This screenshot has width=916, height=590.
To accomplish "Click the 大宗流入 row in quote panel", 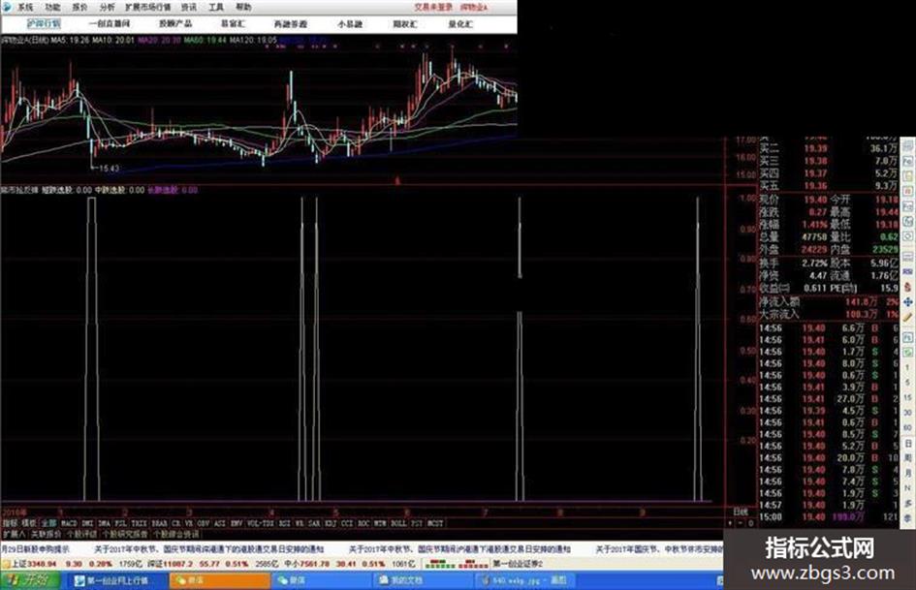I will coord(829,314).
